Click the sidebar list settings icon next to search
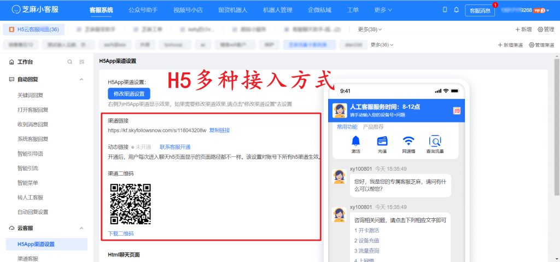 tap(82, 62)
